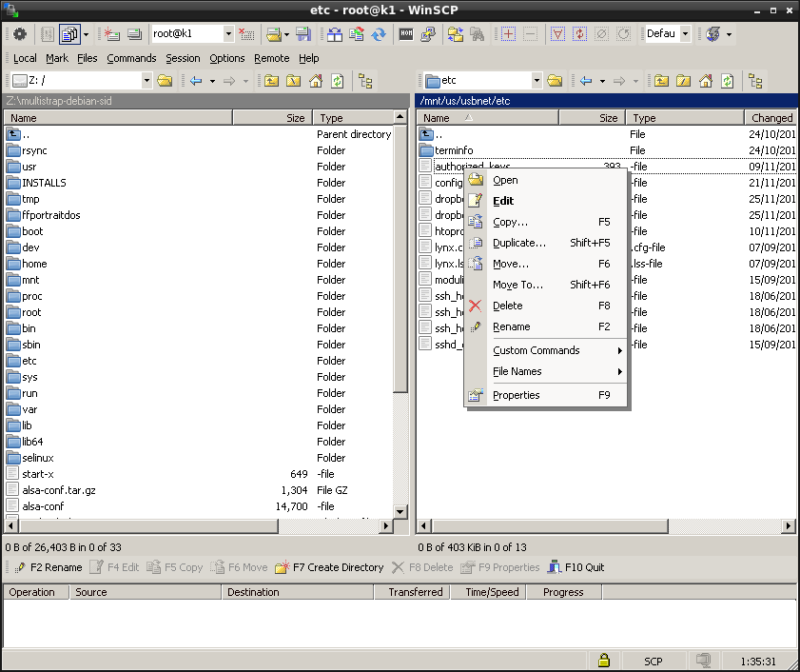800x672 pixels.
Task: Go to the remote home directory icon
Action: point(706,81)
